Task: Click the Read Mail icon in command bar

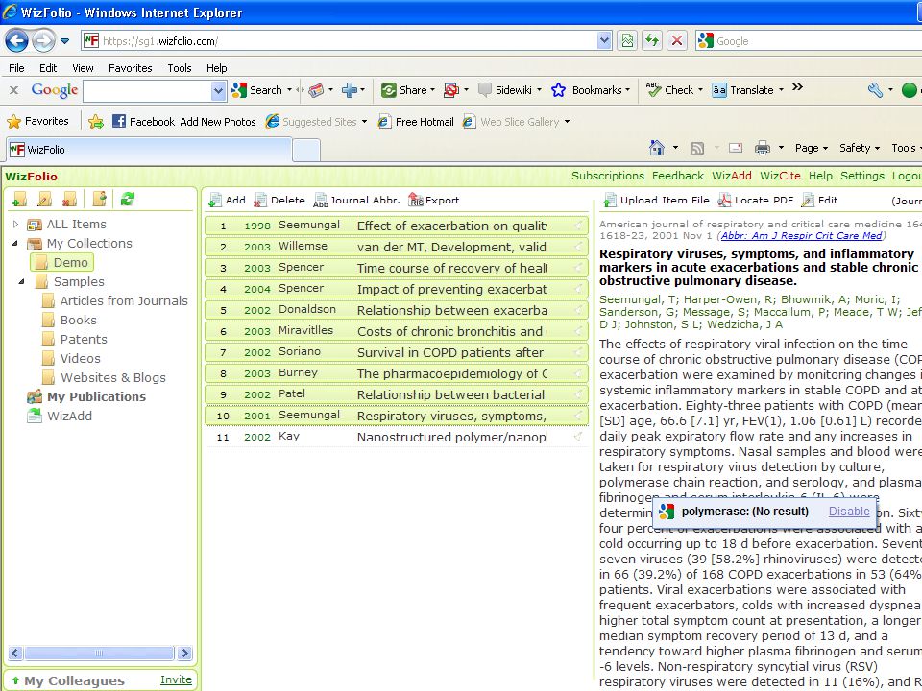Action: click(x=736, y=148)
